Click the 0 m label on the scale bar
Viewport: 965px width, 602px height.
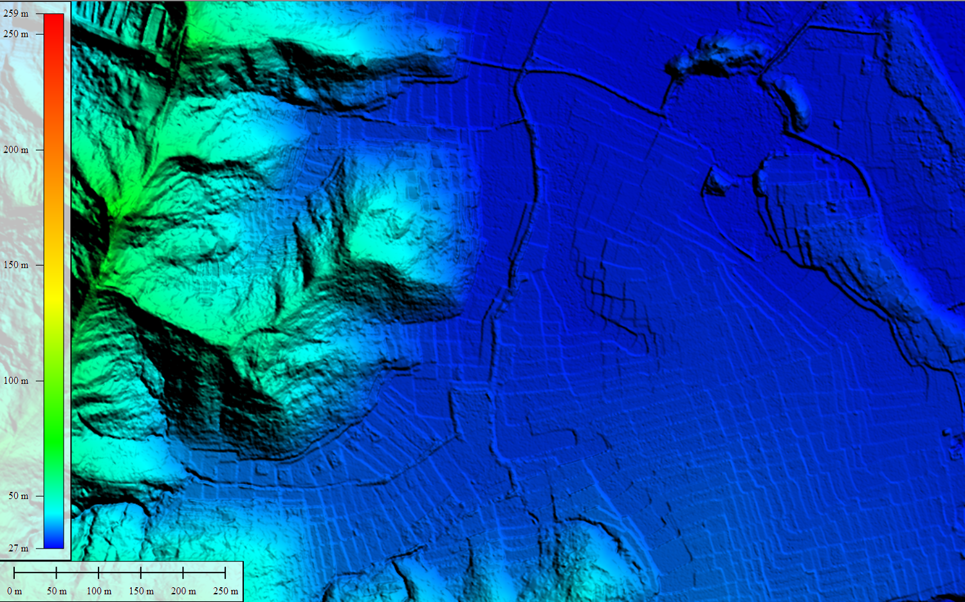14,591
